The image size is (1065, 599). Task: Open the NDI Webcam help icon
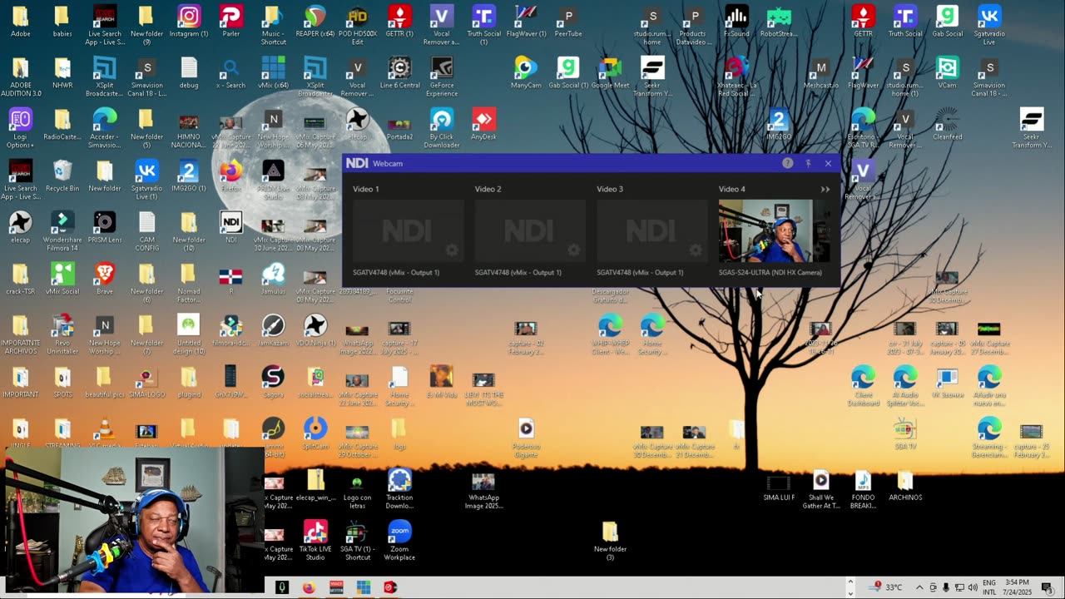(787, 163)
